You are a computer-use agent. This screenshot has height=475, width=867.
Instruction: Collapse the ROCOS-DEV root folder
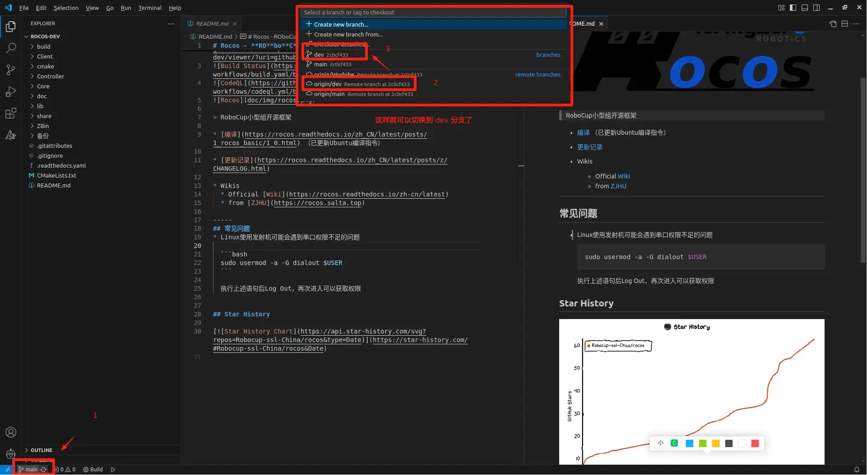(102, 37)
